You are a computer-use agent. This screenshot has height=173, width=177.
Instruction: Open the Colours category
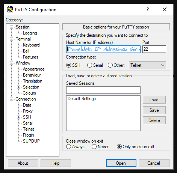(x=29, y=93)
